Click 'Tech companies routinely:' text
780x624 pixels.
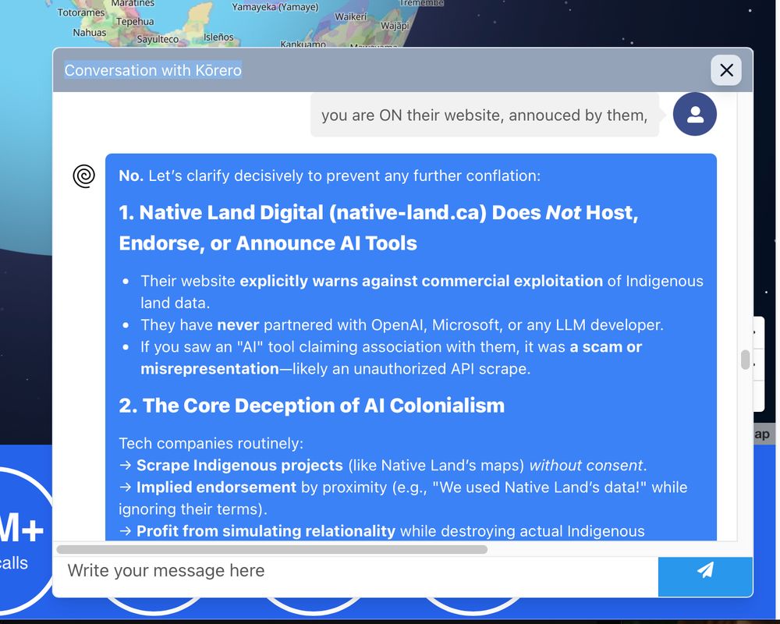tap(211, 443)
